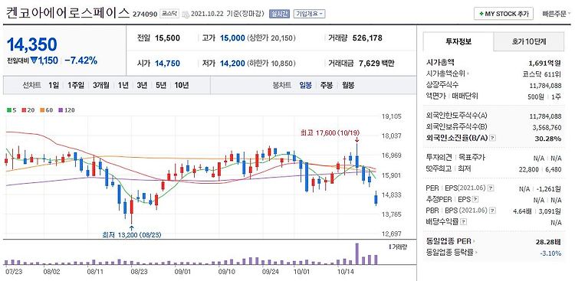Click the 고가 value 15,000
The height and width of the screenshot is (281, 575).
point(232,38)
